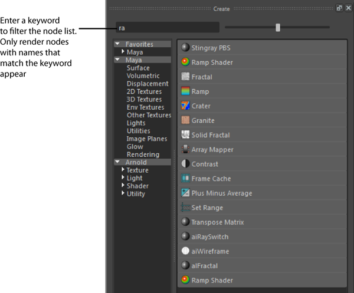Select the Other Textures category
The height and width of the screenshot is (293, 354).
pos(149,116)
